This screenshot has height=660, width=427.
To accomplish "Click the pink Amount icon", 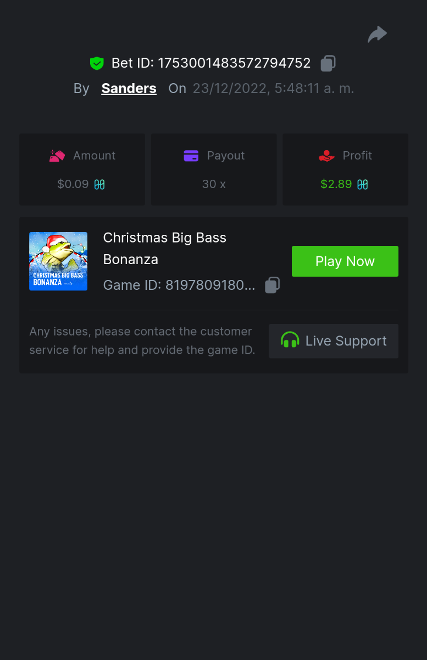I will (57, 156).
